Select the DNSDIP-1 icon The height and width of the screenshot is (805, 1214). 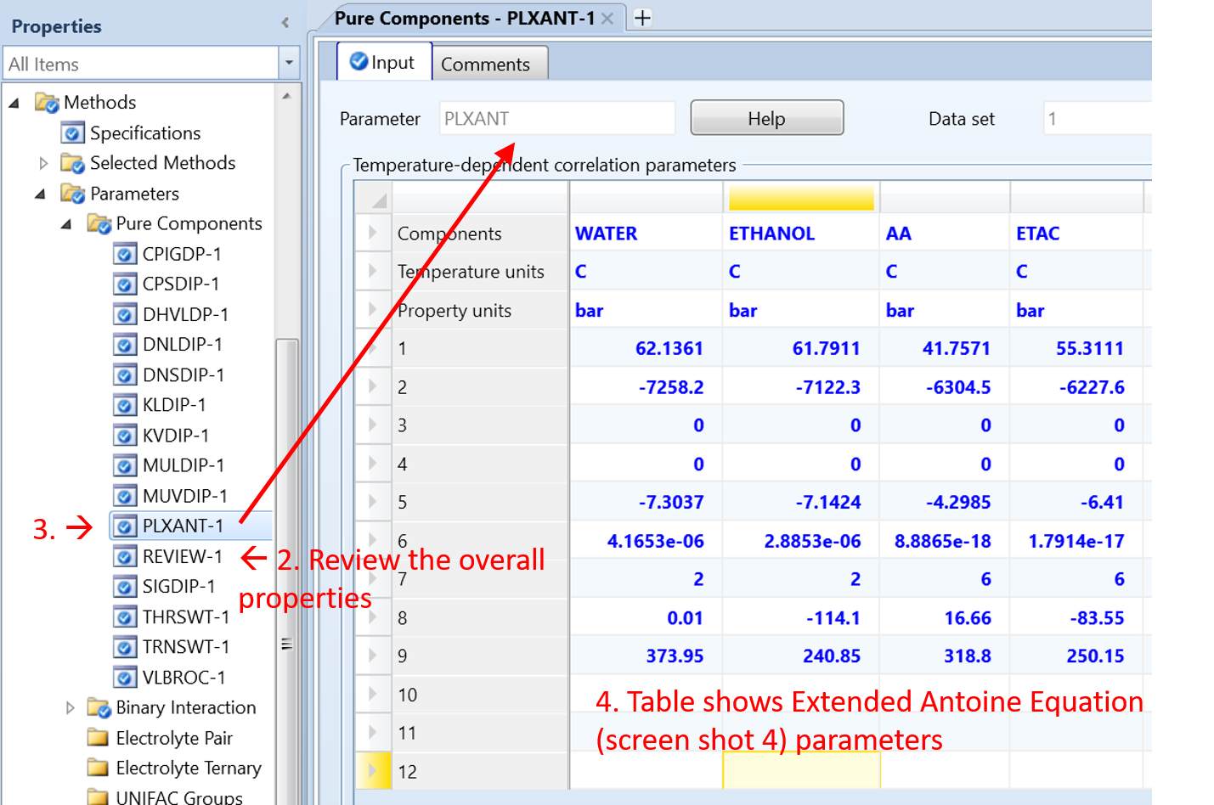(x=125, y=374)
